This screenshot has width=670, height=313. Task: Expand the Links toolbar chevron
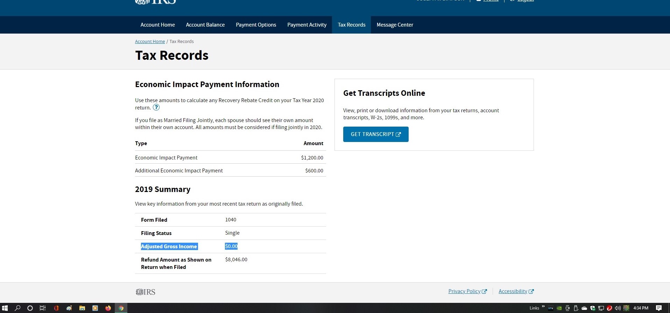point(543,307)
